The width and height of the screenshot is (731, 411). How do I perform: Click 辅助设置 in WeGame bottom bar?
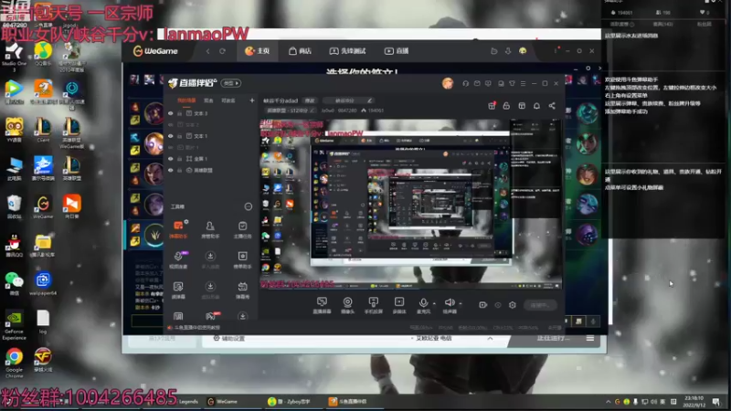point(229,338)
